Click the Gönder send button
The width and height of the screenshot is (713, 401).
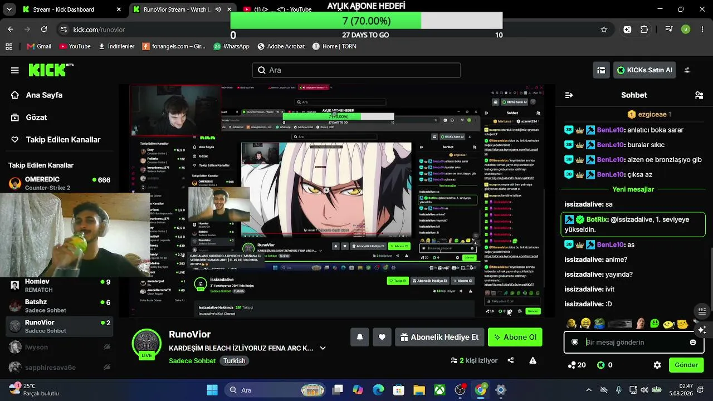pyautogui.click(x=686, y=365)
